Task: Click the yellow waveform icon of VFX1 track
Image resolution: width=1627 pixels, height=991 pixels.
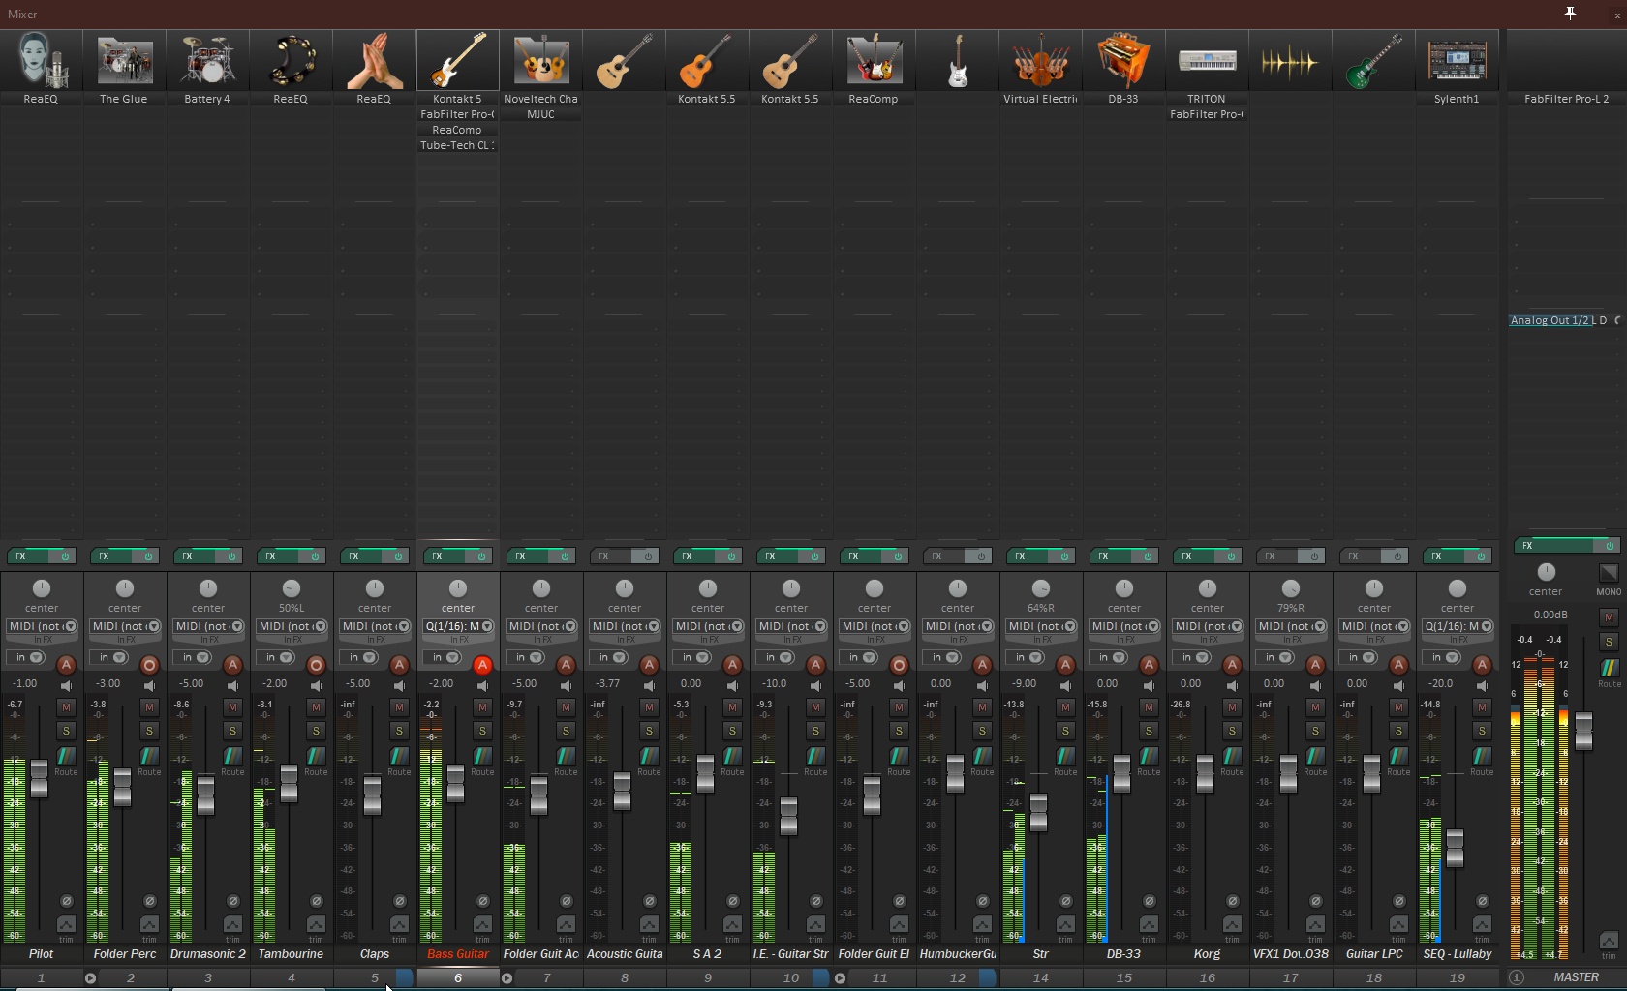Action: click(x=1290, y=60)
